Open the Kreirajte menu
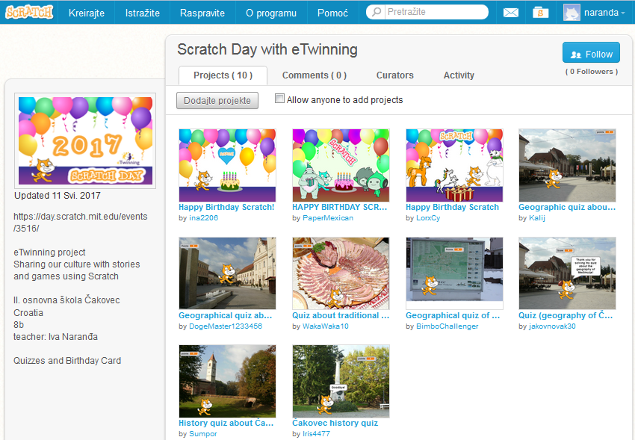This screenshot has width=635, height=440. point(86,13)
